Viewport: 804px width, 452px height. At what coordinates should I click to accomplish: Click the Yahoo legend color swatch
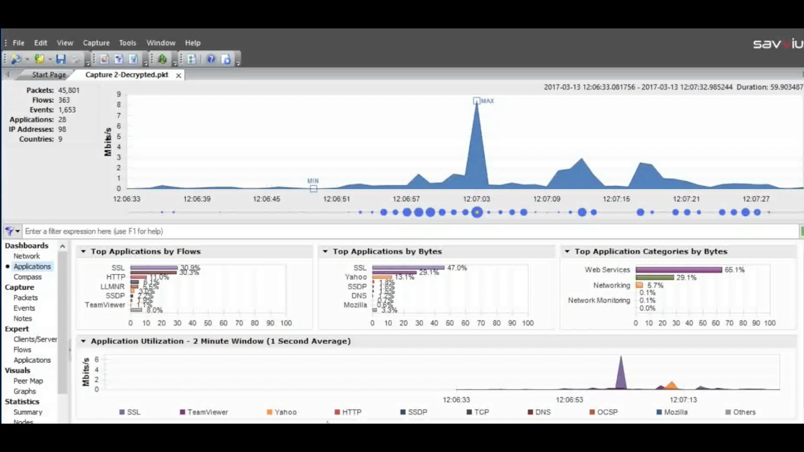269,412
